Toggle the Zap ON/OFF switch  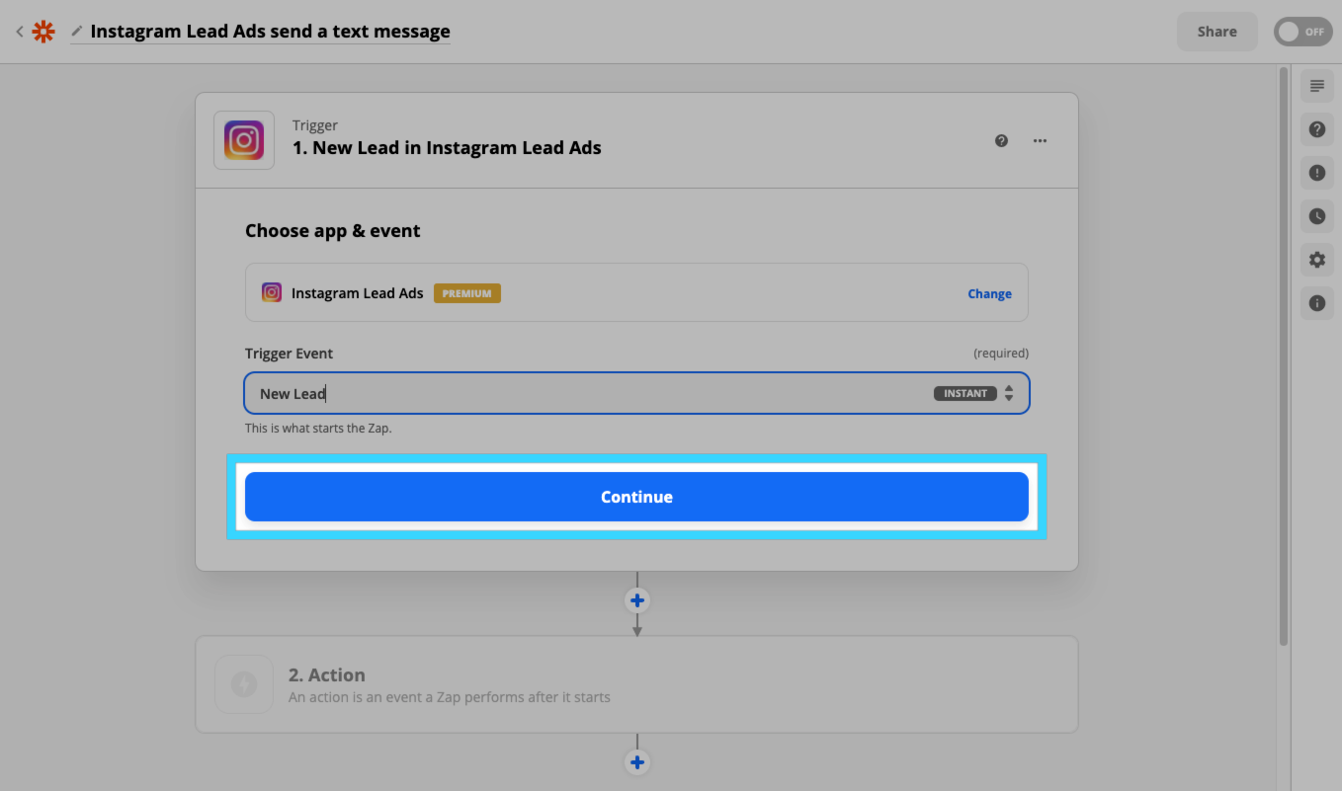tap(1302, 32)
